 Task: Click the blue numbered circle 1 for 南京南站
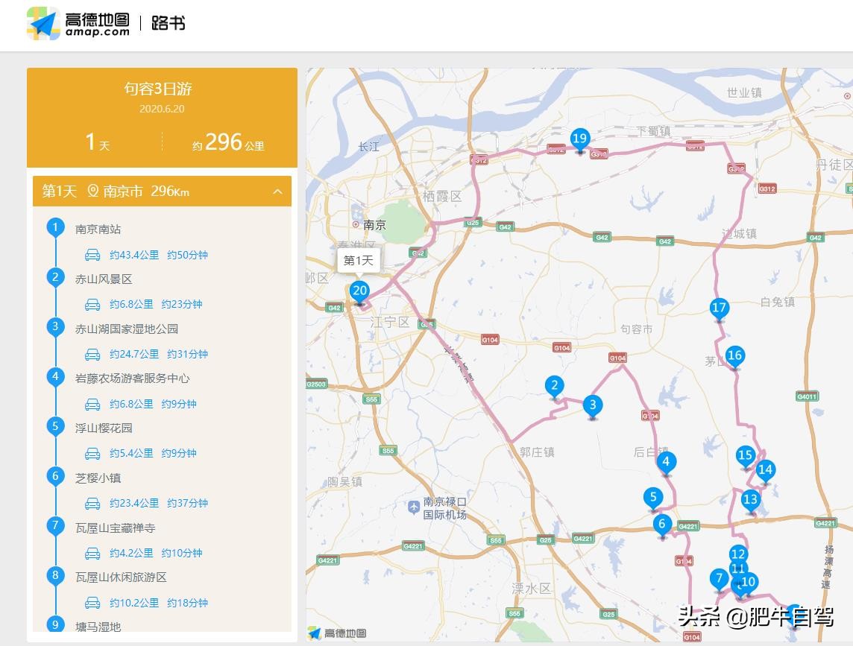pyautogui.click(x=55, y=229)
